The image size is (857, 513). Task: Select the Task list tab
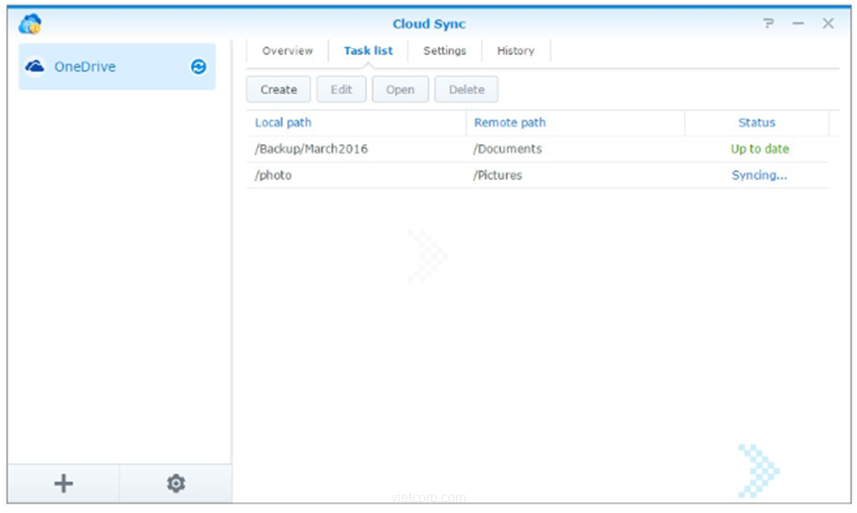[x=368, y=51]
